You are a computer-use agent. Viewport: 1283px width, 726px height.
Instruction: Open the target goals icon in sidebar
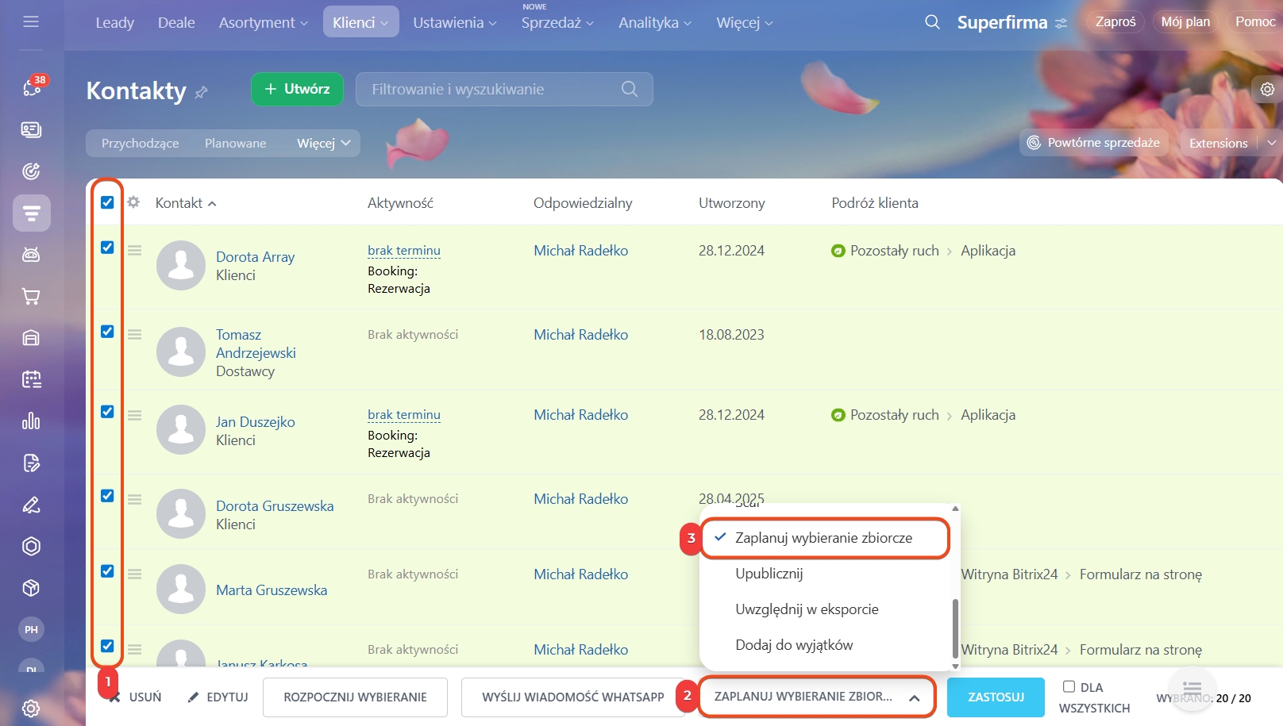click(31, 171)
